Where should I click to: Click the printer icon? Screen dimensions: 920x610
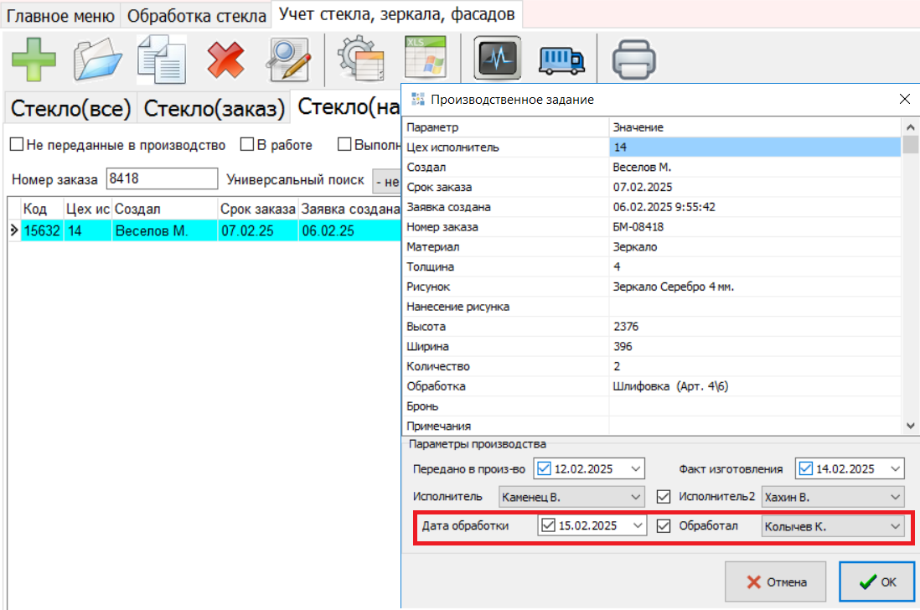click(633, 59)
